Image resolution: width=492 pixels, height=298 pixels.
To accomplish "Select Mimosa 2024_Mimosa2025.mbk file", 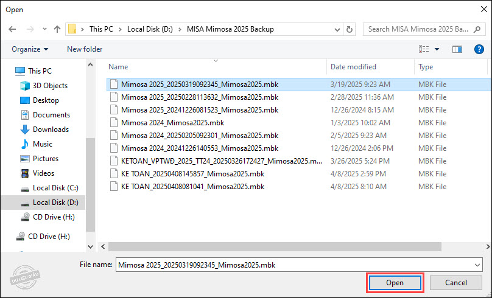I will coord(172,123).
